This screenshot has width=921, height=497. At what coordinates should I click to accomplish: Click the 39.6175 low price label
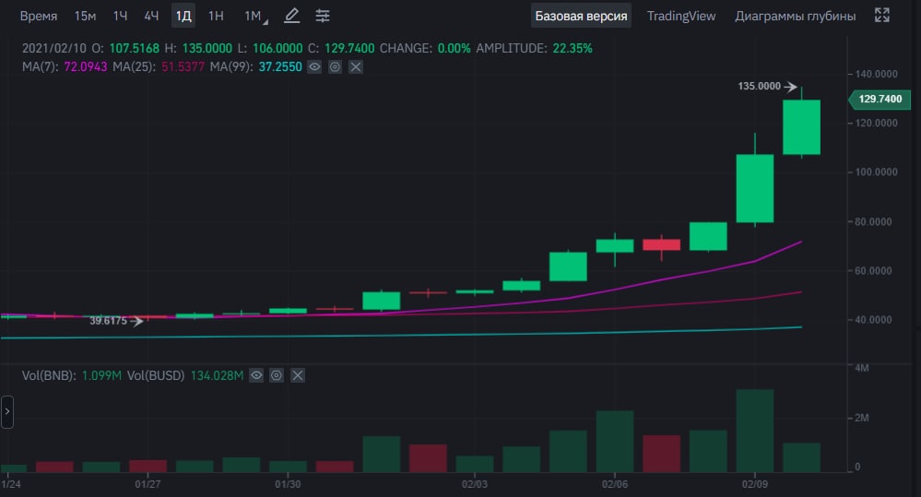pyautogui.click(x=108, y=321)
